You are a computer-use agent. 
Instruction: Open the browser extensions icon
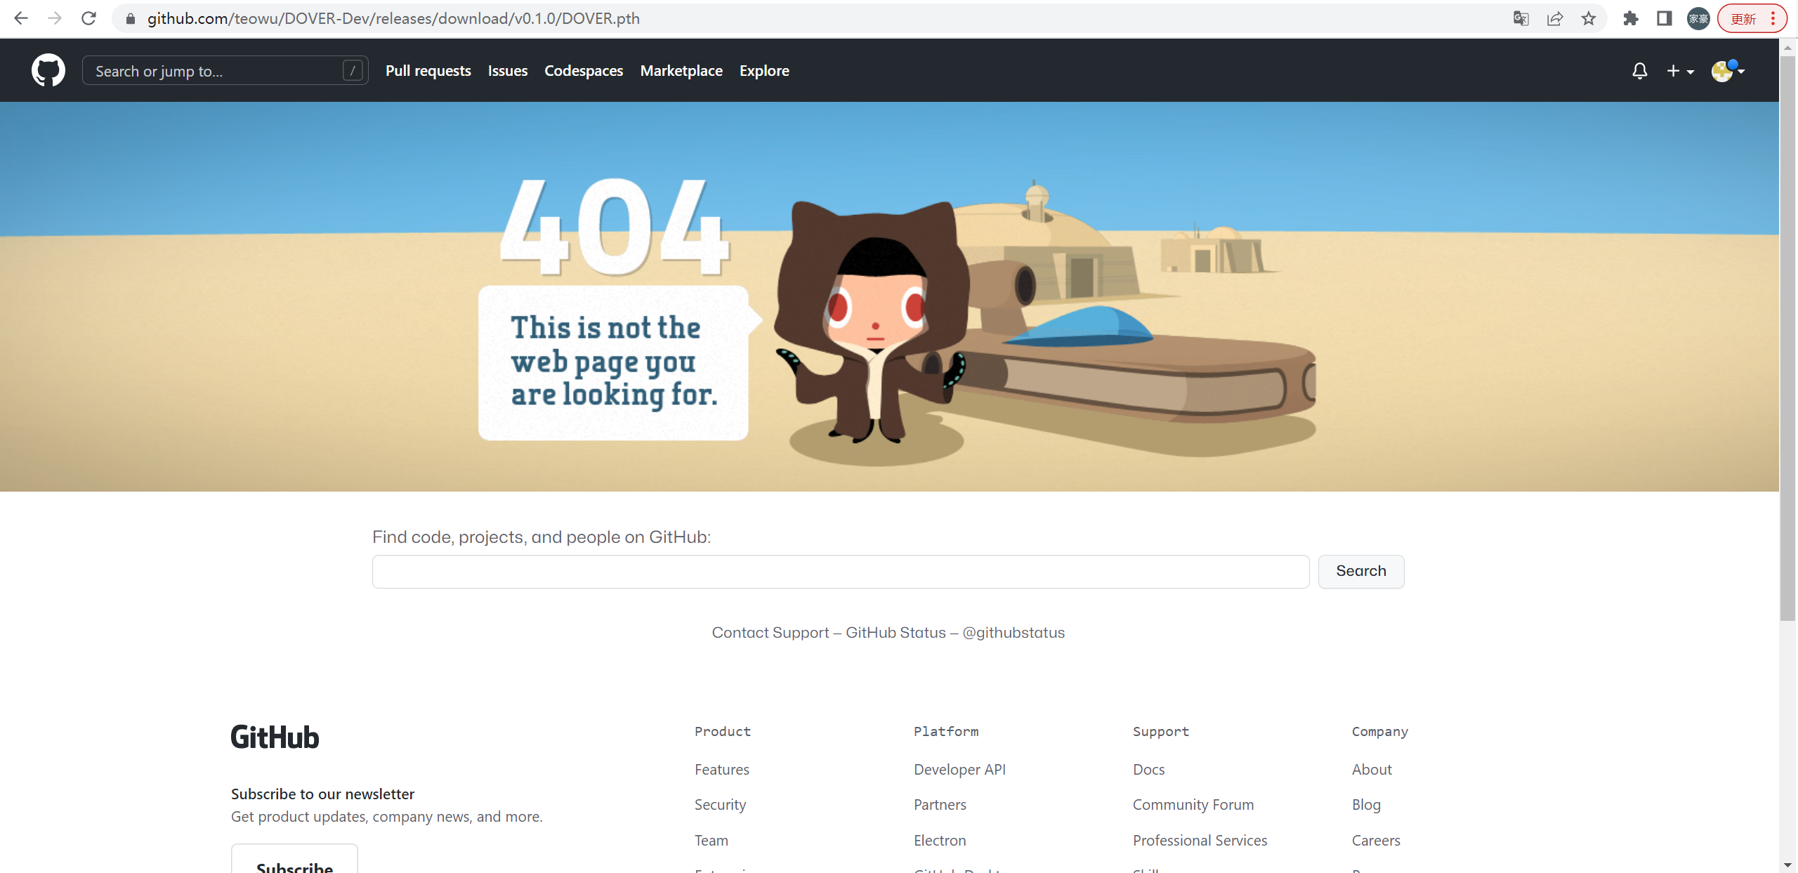click(1631, 18)
